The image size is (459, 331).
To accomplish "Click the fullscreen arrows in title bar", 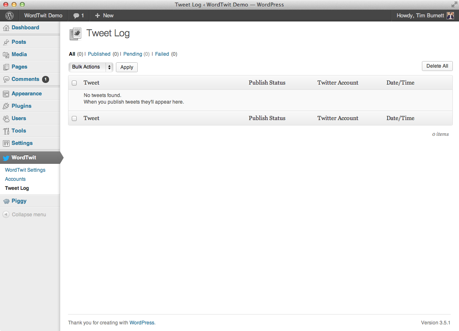I will pyautogui.click(x=454, y=5).
